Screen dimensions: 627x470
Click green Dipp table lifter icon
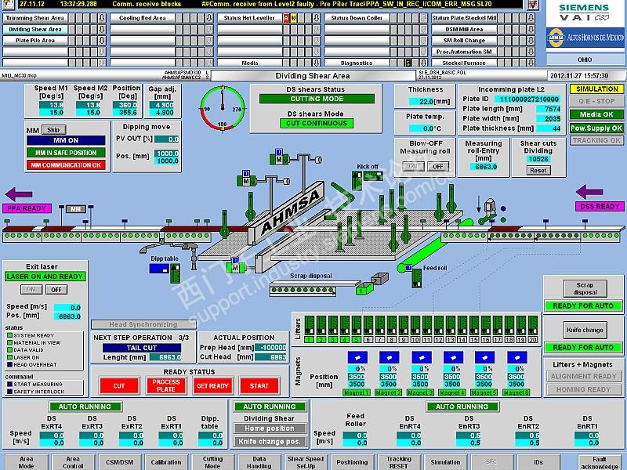(x=175, y=273)
